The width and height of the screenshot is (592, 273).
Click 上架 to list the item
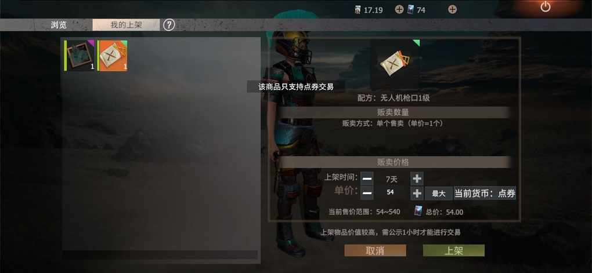(453, 251)
